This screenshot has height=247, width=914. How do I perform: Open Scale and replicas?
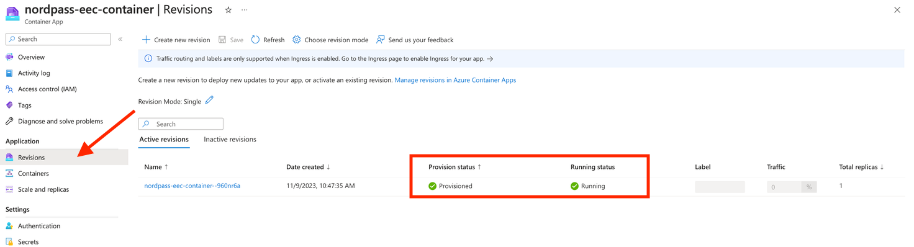(x=43, y=190)
